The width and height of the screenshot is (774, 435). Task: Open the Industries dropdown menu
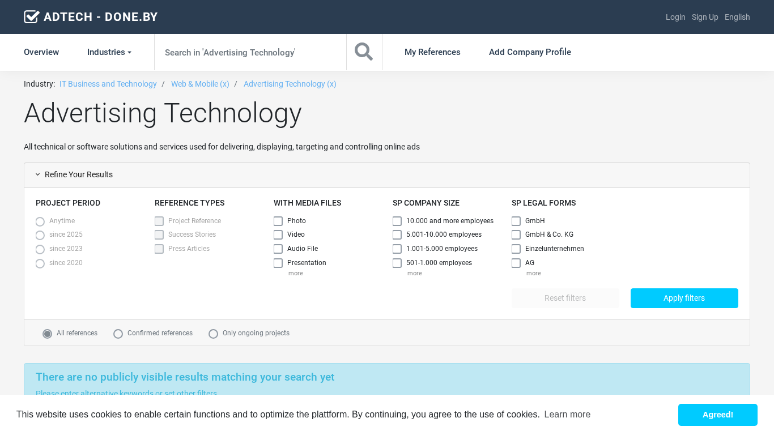coord(109,52)
